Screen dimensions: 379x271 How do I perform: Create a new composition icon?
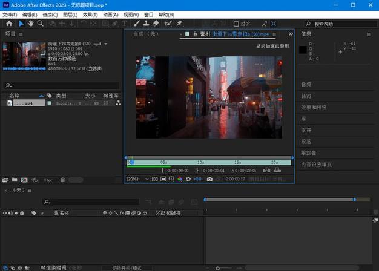[x=24, y=180]
